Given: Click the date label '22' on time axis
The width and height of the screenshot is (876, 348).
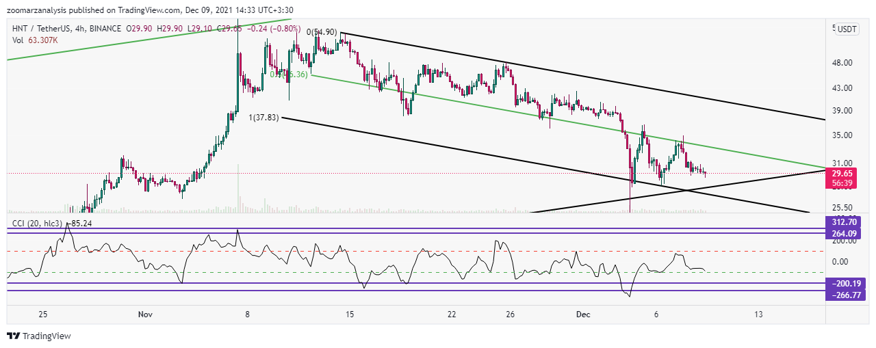Looking at the screenshot, I should click(x=452, y=314).
